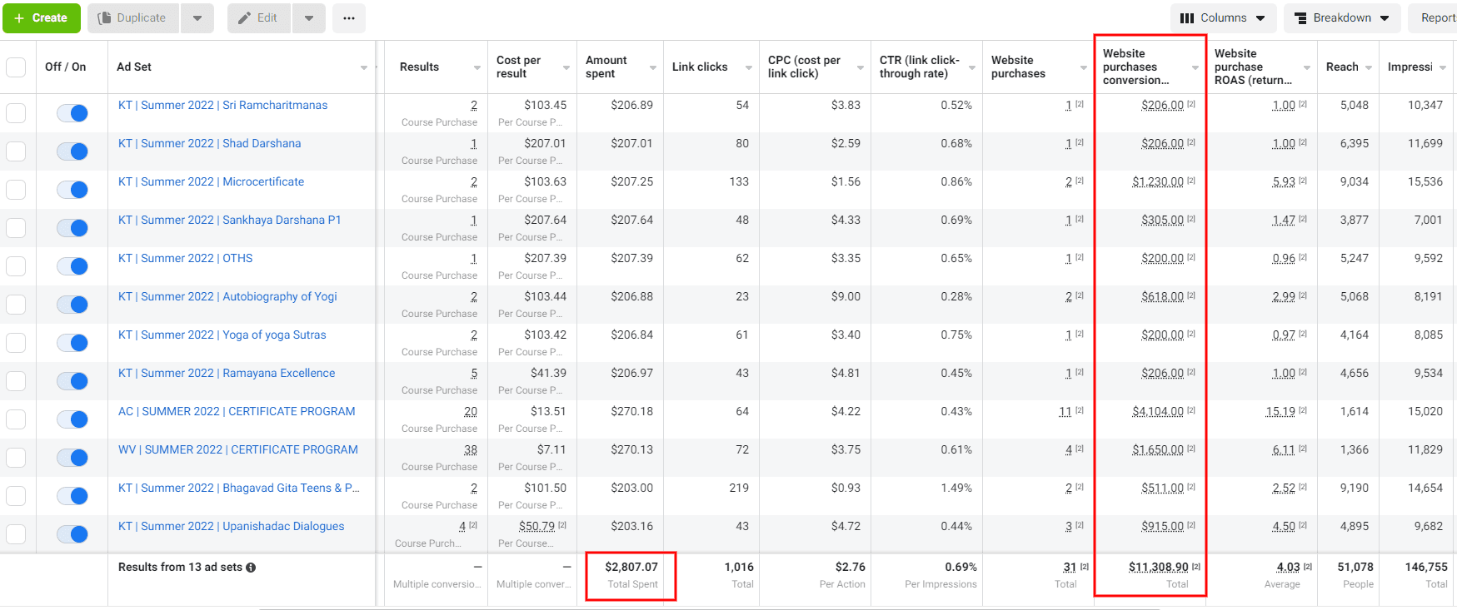Viewport: 1457px width, 610px height.
Task: Open the Results column dropdown arrow
Action: tap(477, 67)
